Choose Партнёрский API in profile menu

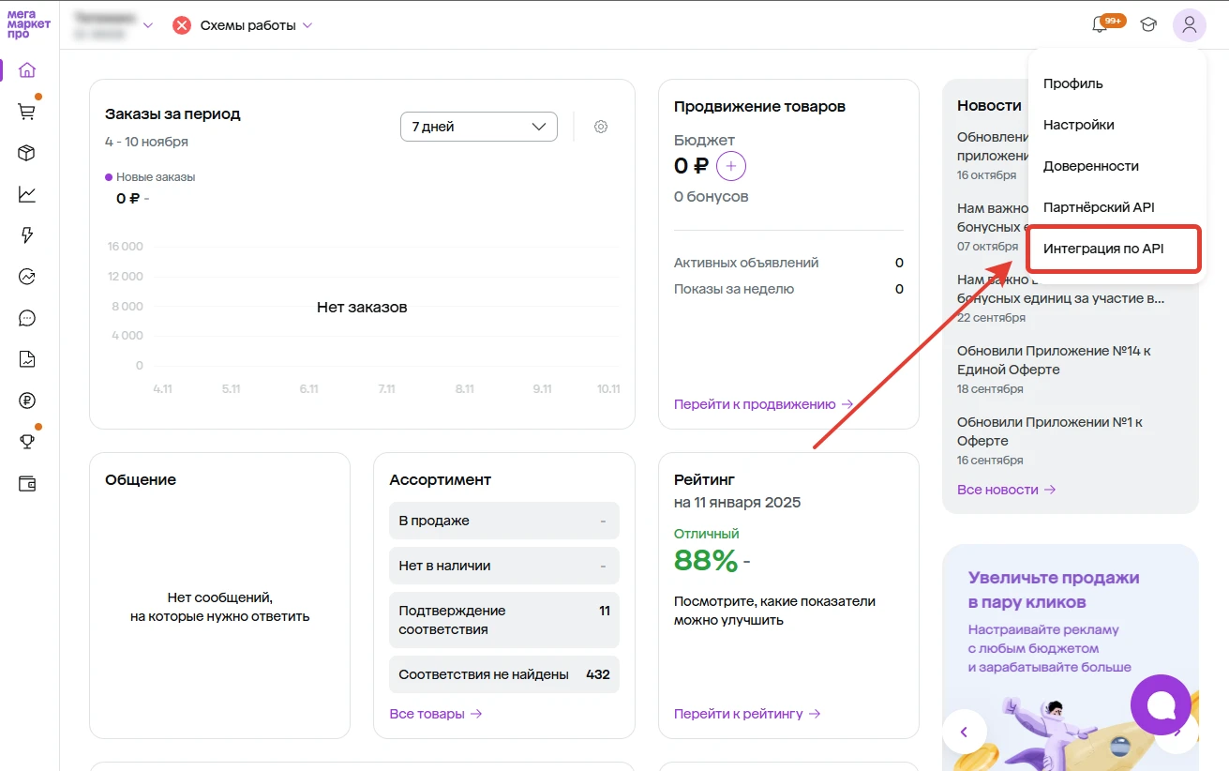[x=1099, y=207]
